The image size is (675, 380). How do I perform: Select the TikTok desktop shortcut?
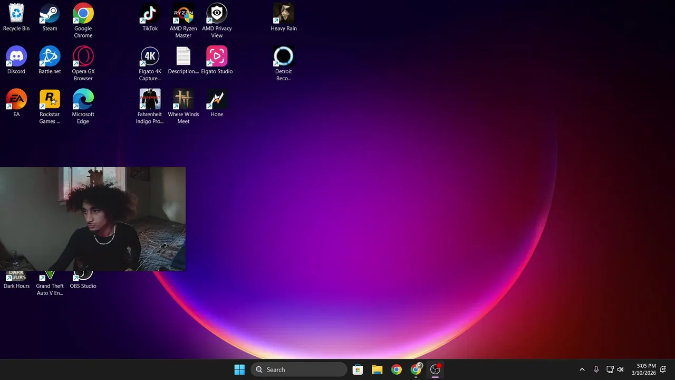[x=150, y=17]
